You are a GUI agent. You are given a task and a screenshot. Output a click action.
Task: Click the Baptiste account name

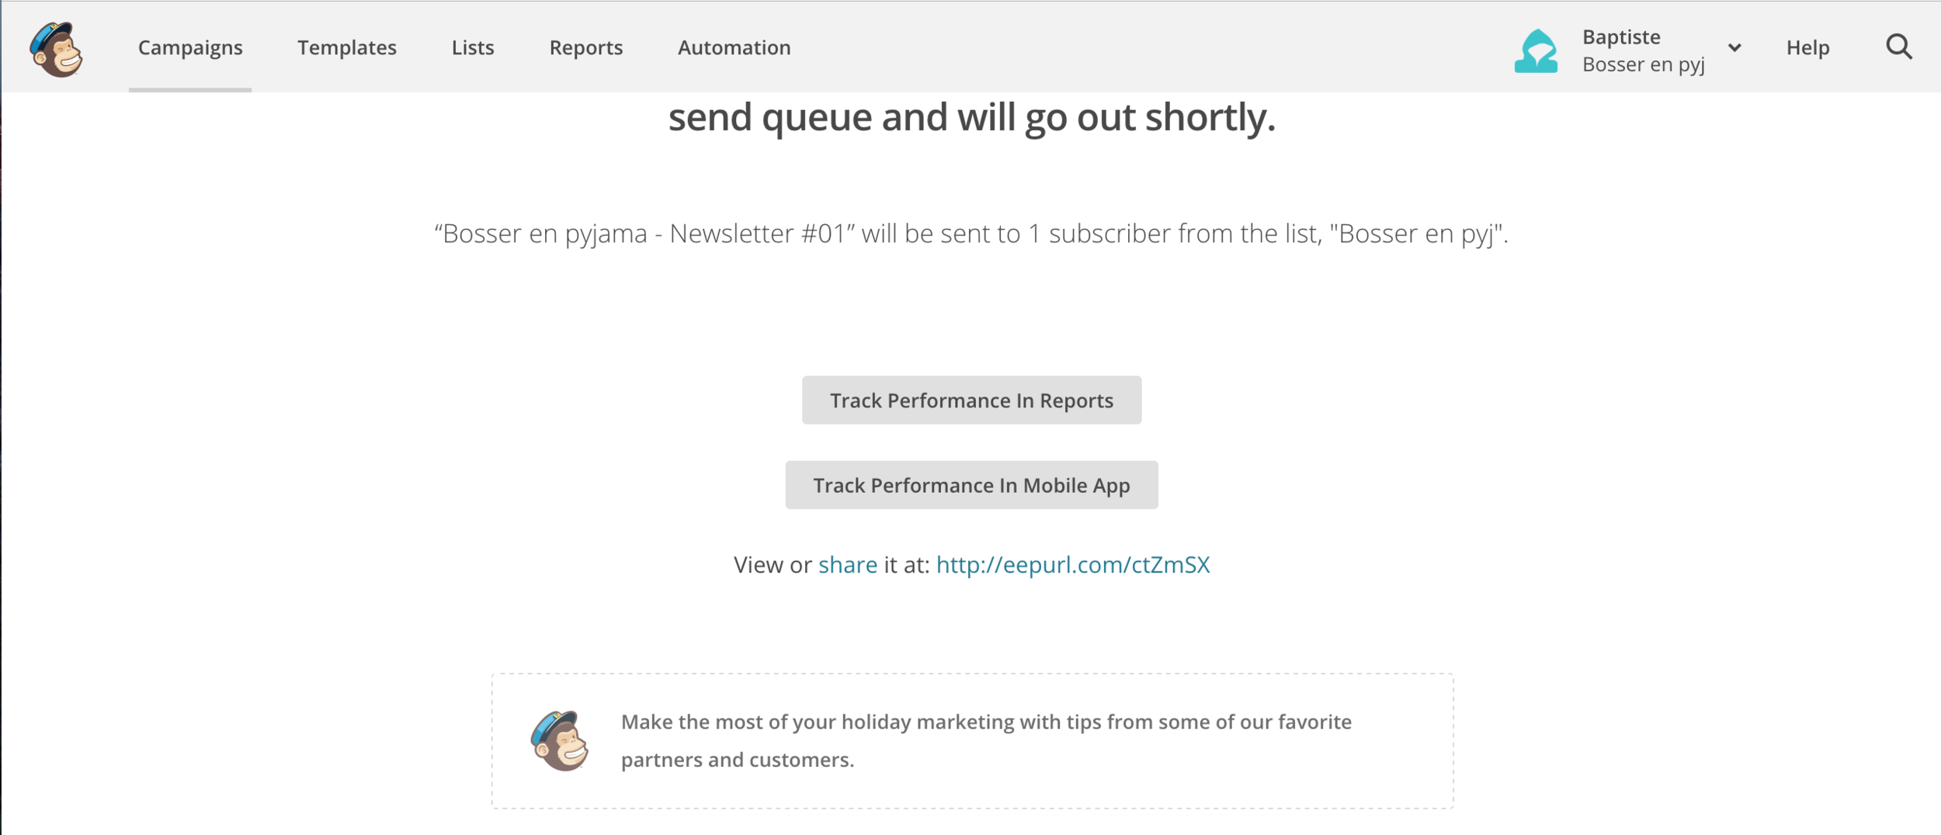(x=1621, y=36)
